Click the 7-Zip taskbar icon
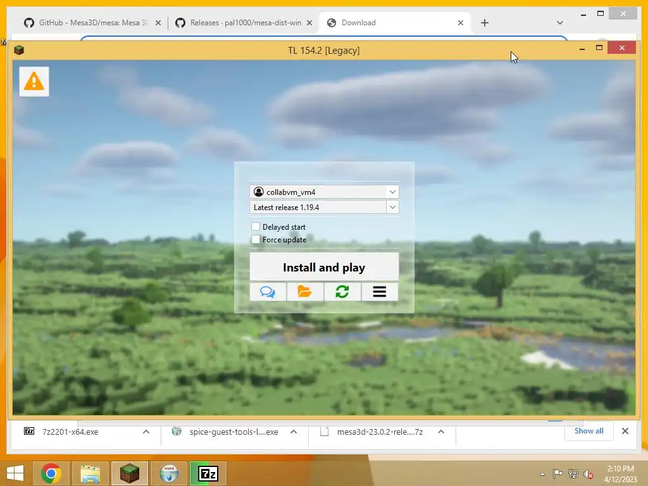This screenshot has height=486, width=648. 208,473
